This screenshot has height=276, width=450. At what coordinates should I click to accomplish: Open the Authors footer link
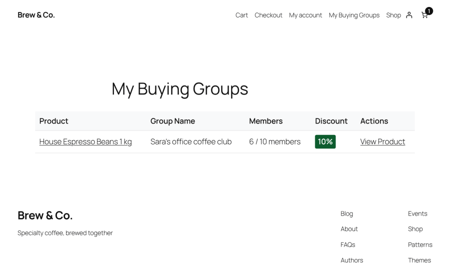[352, 260]
